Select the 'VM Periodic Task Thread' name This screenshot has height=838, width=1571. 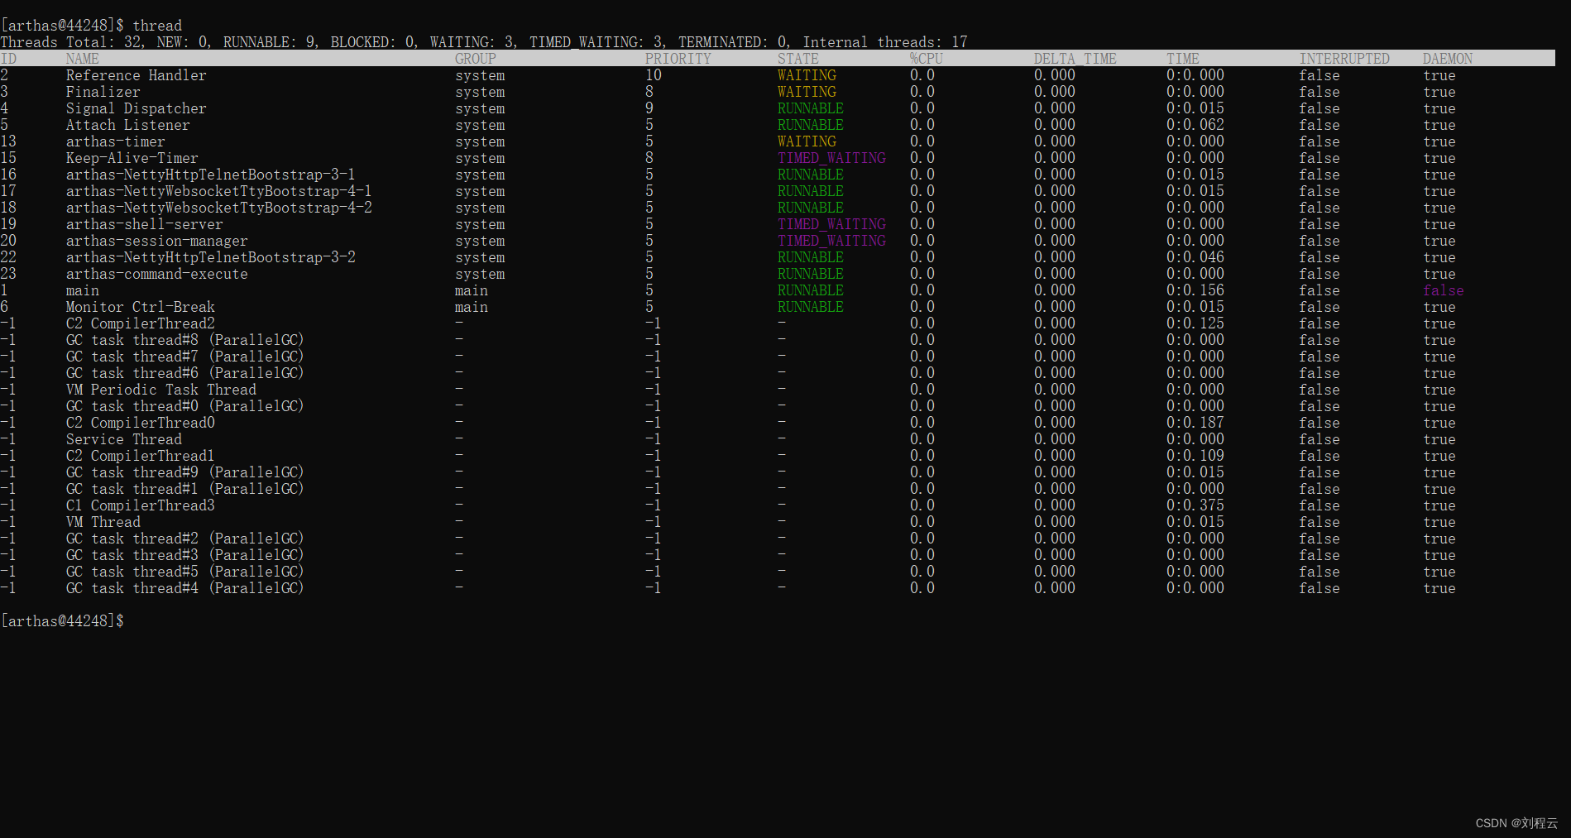[161, 390]
